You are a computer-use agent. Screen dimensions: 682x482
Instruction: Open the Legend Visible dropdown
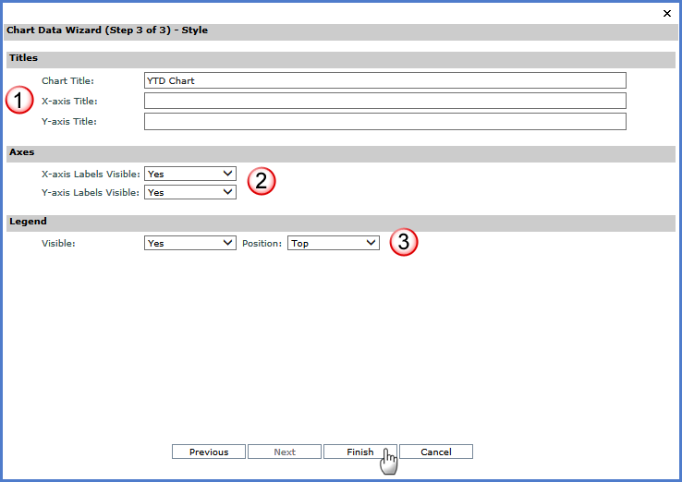coord(190,243)
